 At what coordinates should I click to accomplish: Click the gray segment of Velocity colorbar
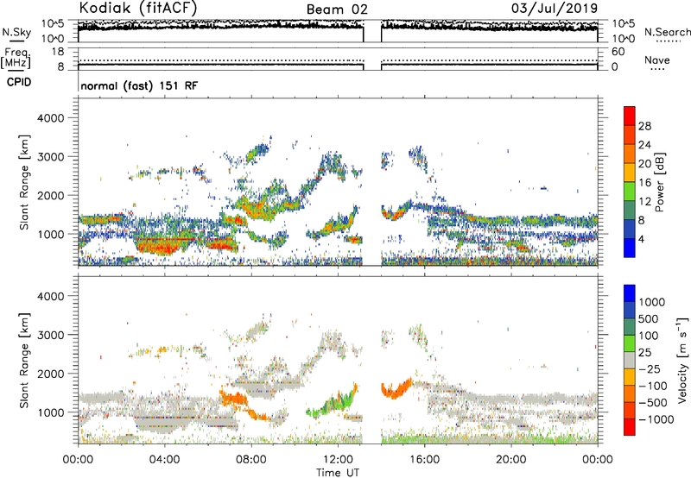630,360
